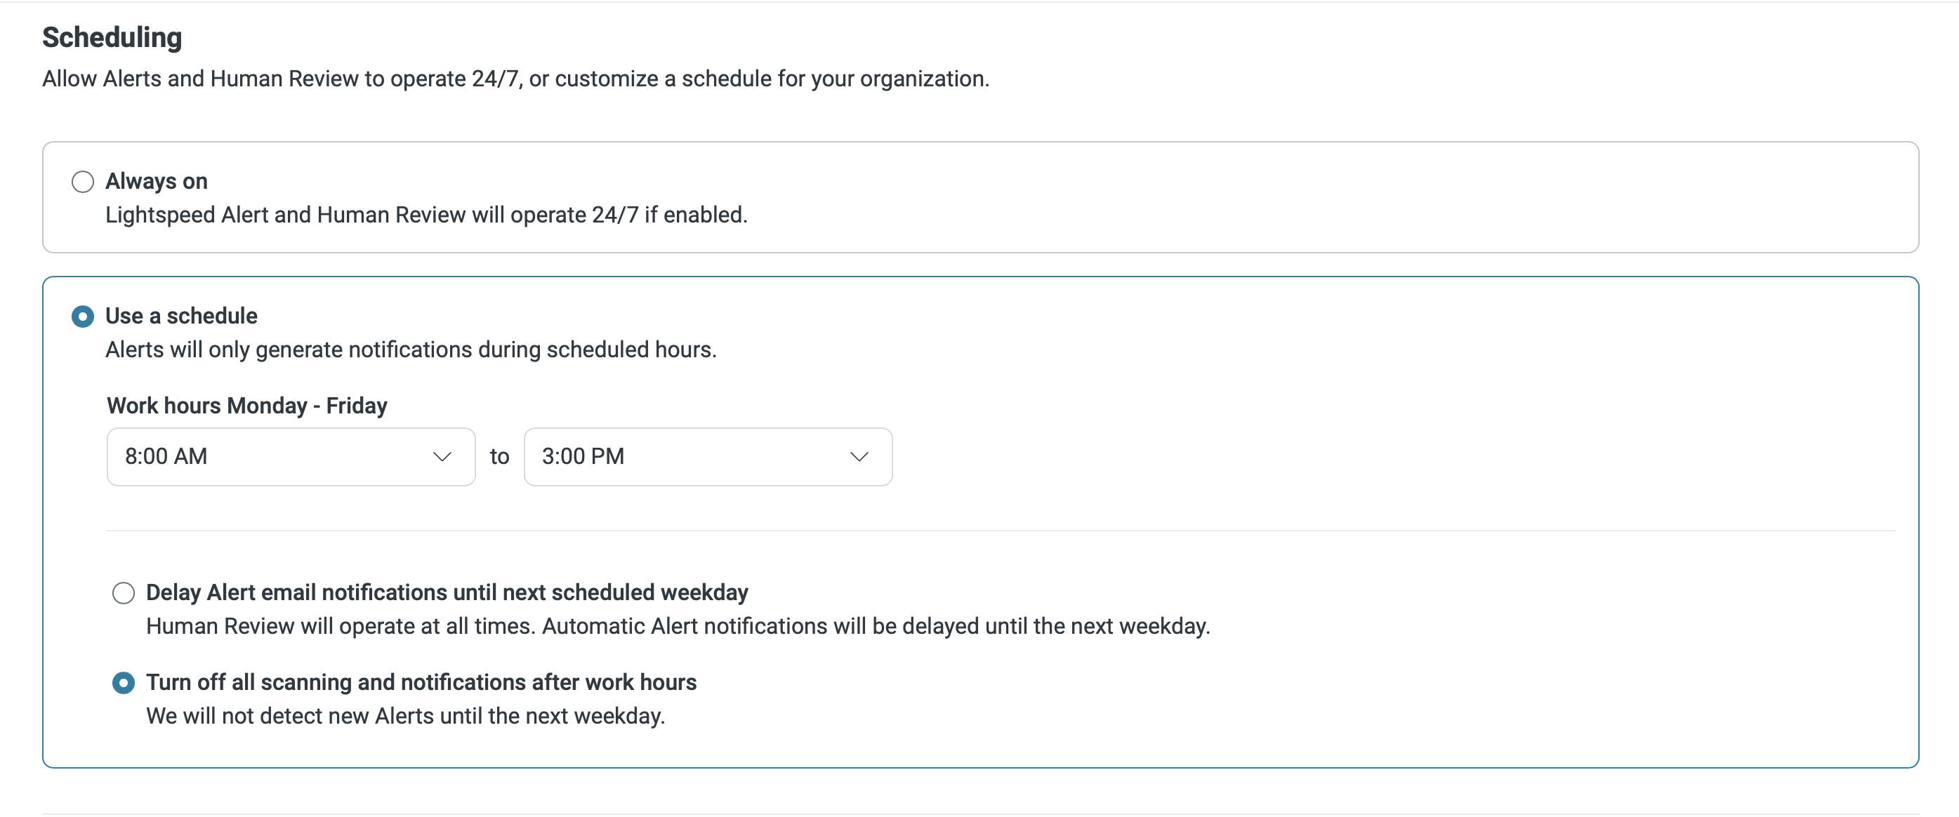Click the "Scheduling" section heading

point(112,36)
